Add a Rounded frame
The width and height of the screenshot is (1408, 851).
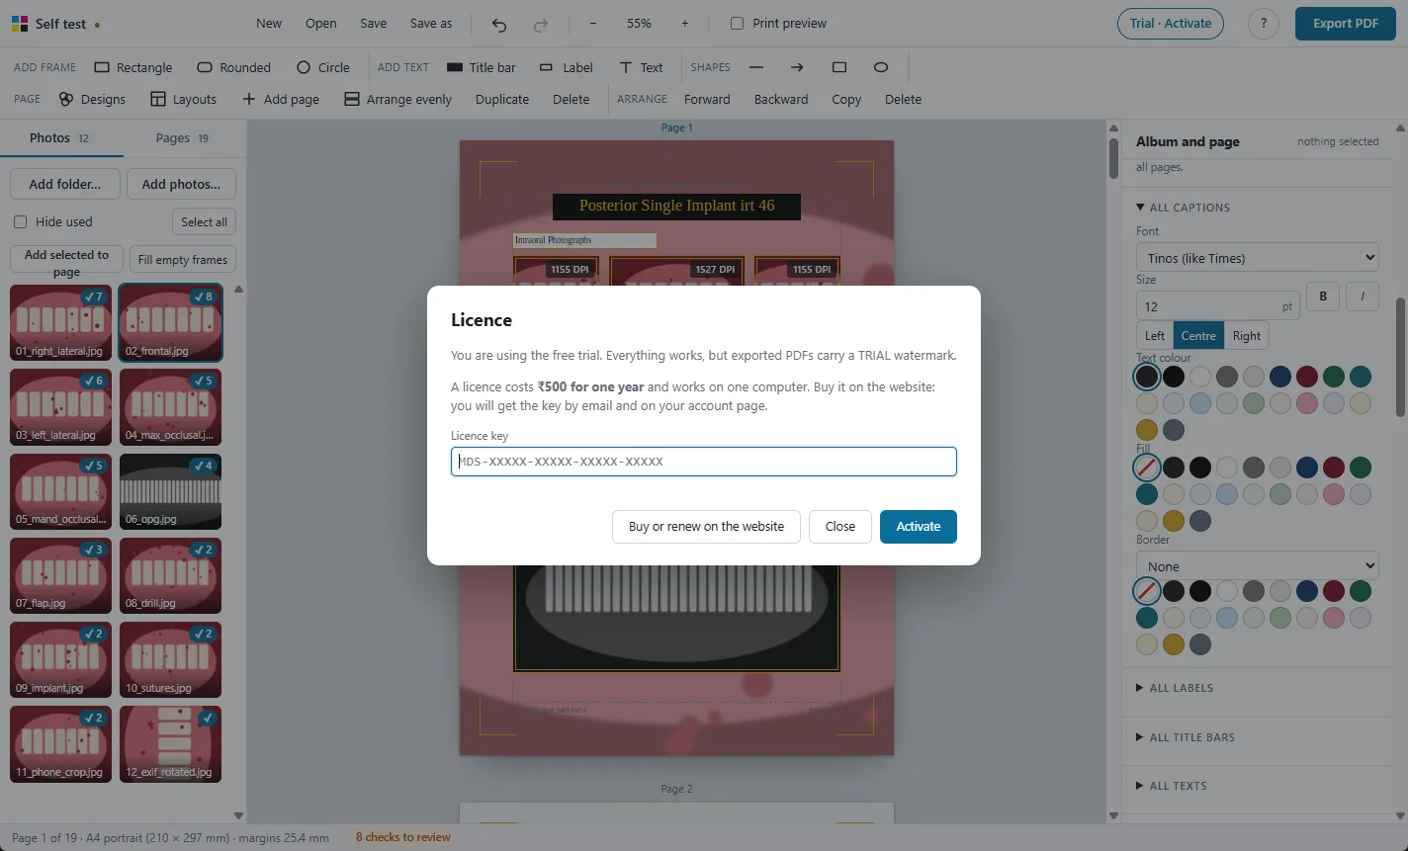233,67
